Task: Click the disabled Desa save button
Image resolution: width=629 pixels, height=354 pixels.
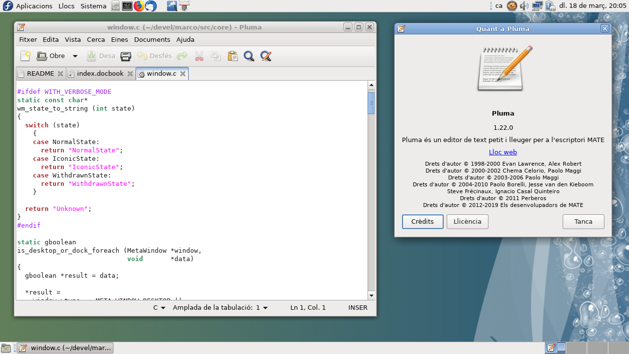Action: (101, 56)
